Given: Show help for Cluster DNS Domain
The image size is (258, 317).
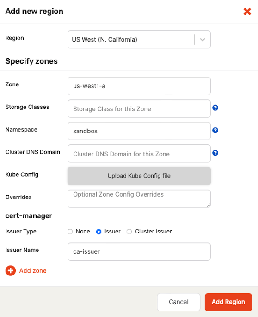Looking at the screenshot, I should tap(215, 153).
